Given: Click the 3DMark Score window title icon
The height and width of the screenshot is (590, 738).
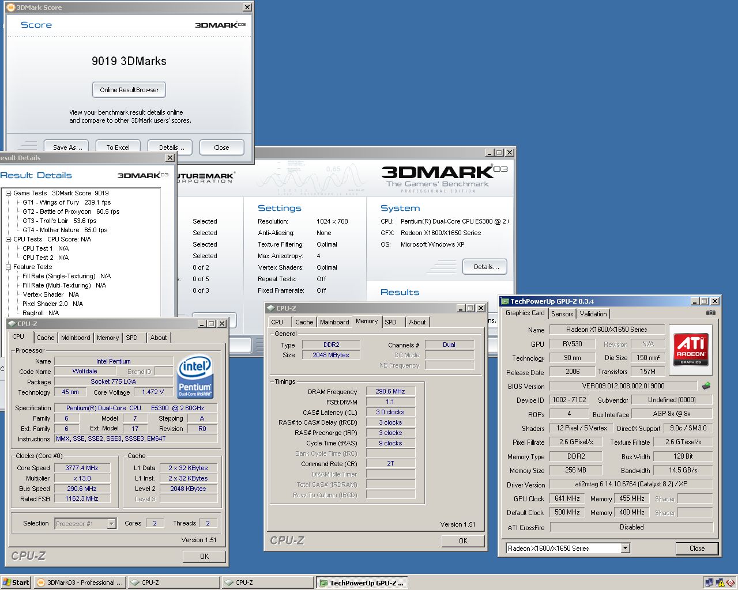Looking at the screenshot, I should 10,7.
